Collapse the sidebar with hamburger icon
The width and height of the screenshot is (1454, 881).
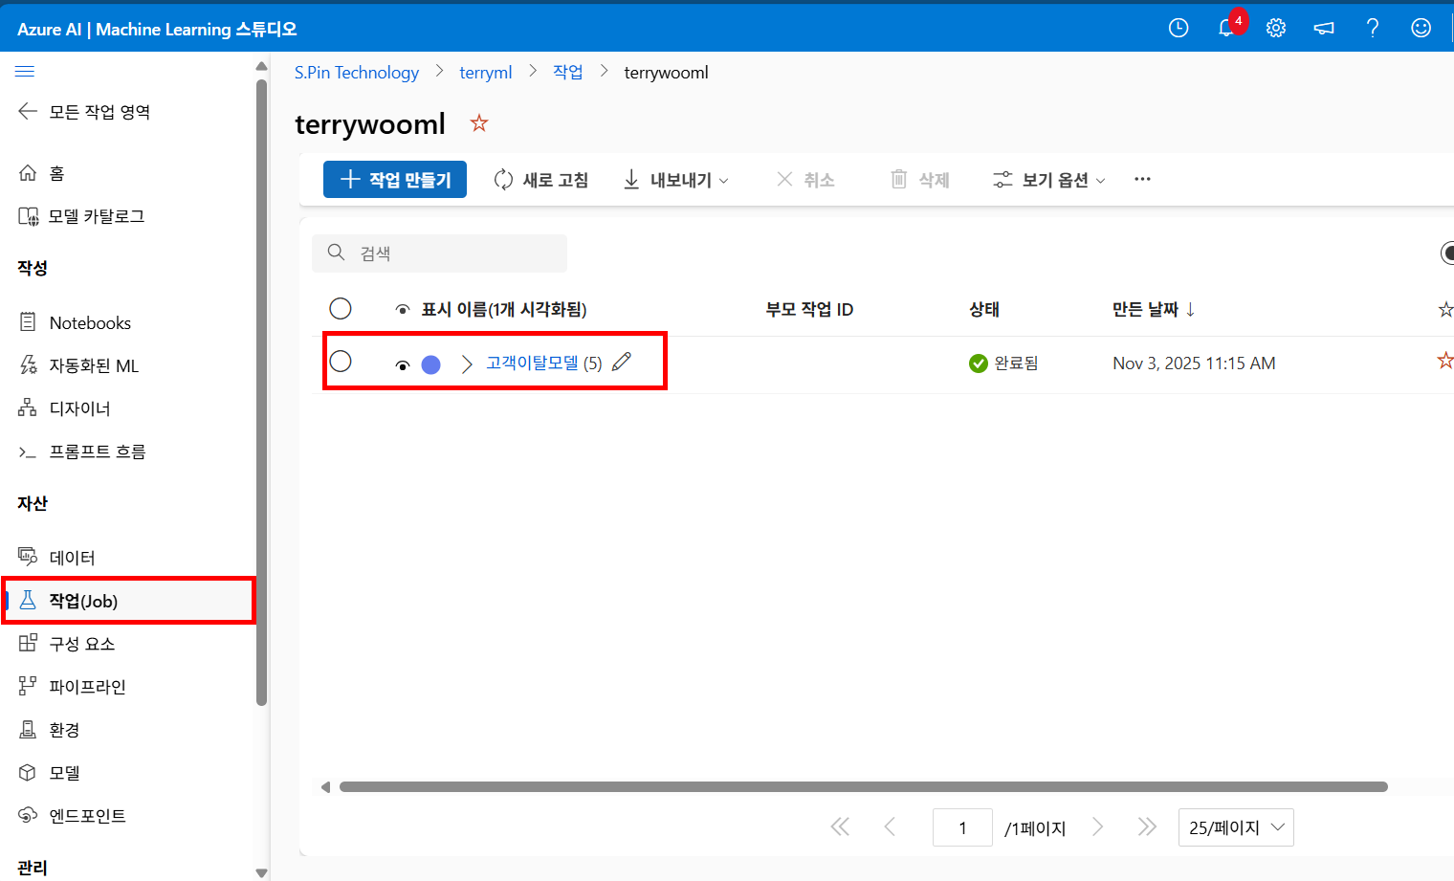[25, 71]
